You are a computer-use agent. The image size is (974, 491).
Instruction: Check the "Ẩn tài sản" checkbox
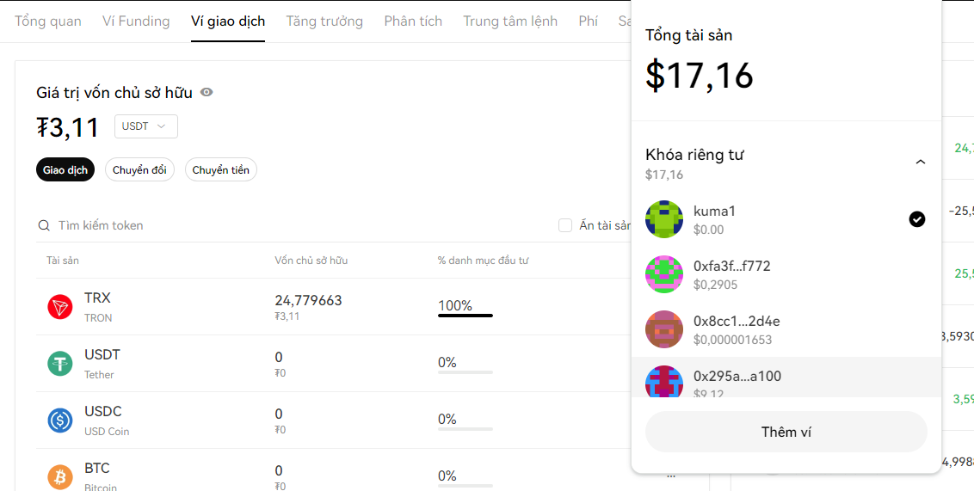point(565,225)
